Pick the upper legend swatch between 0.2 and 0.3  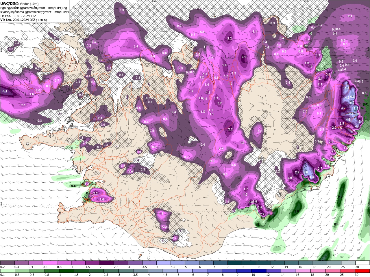point(7,263)
